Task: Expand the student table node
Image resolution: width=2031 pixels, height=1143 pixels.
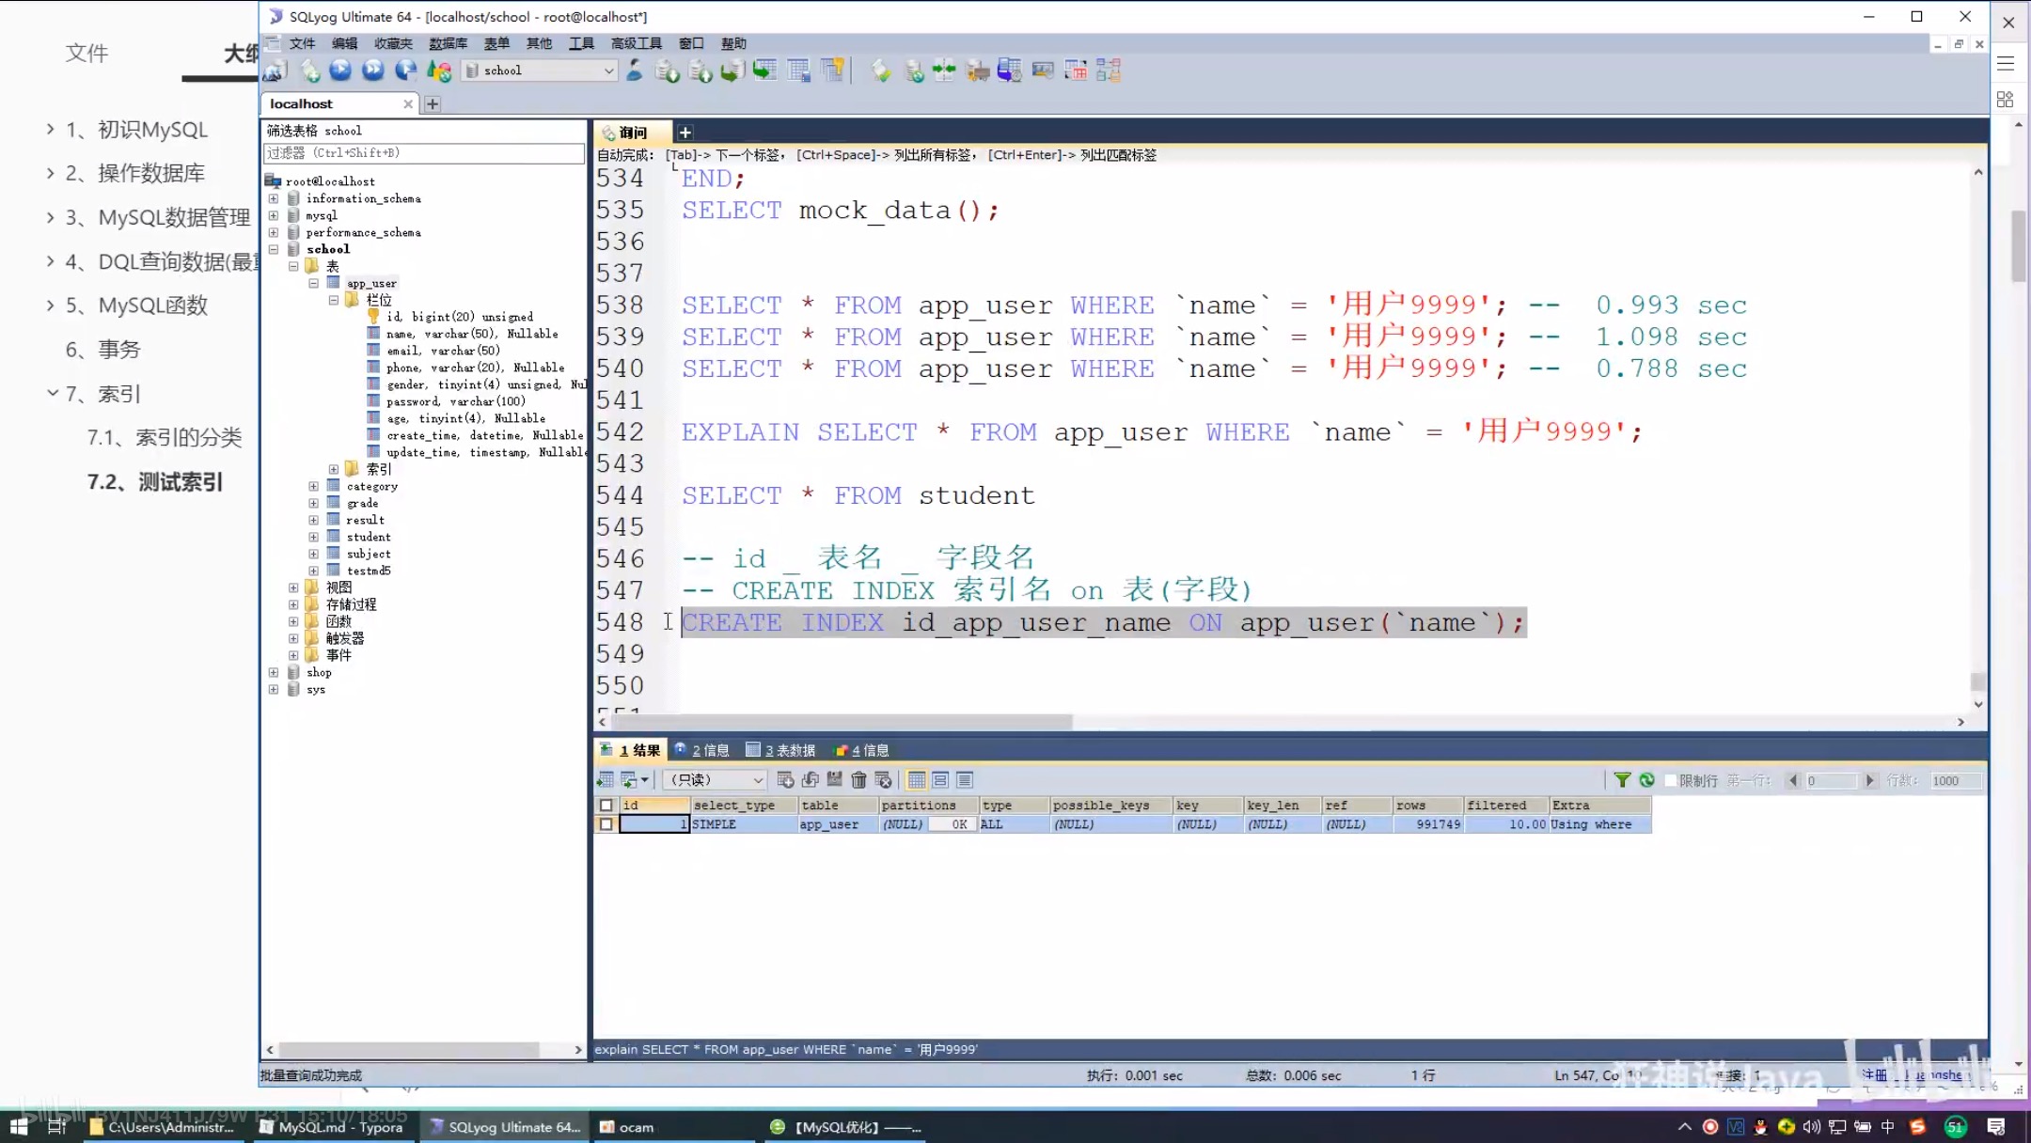Action: click(314, 537)
